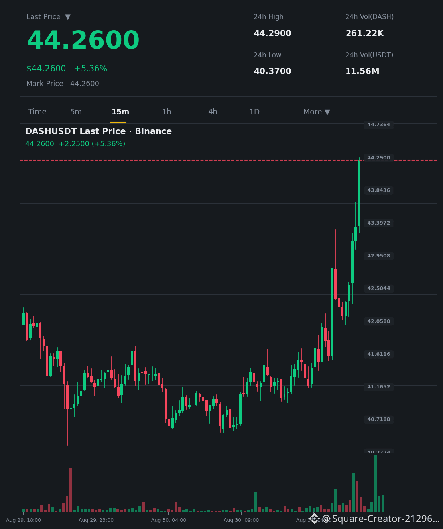Viewport: 443px width, 529px height.
Task: Click the 40.7188 price axis label
Action: (379, 419)
